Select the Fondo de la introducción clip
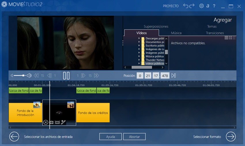The height and width of the screenshot is (146, 245). 25,113
